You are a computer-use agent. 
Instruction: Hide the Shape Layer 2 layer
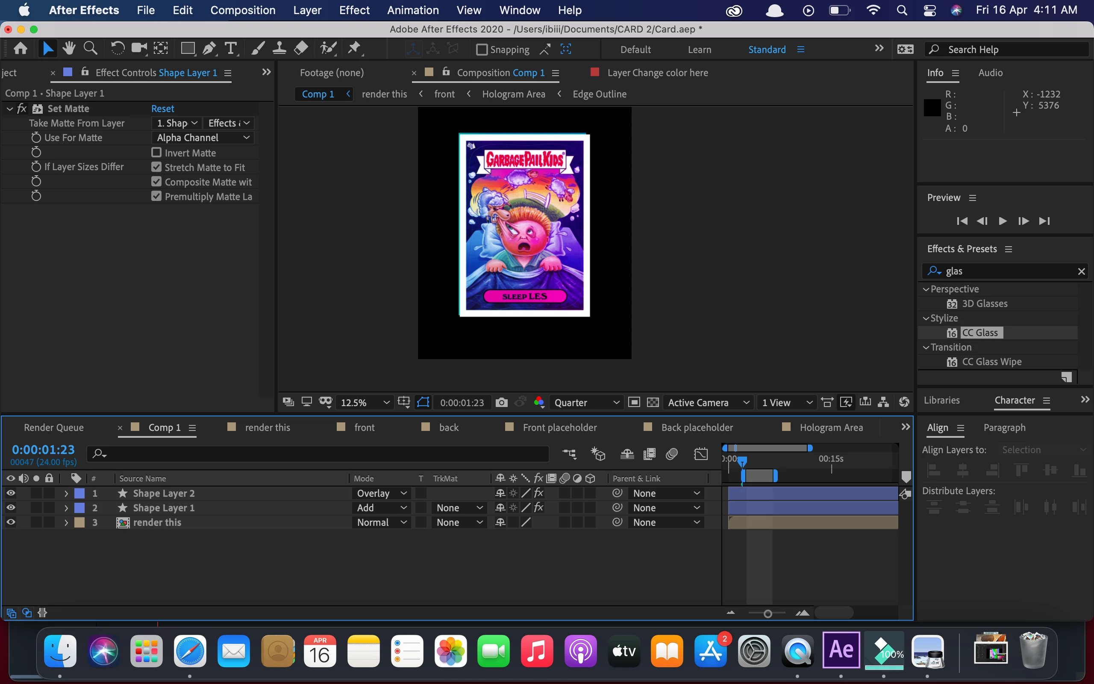click(x=10, y=493)
